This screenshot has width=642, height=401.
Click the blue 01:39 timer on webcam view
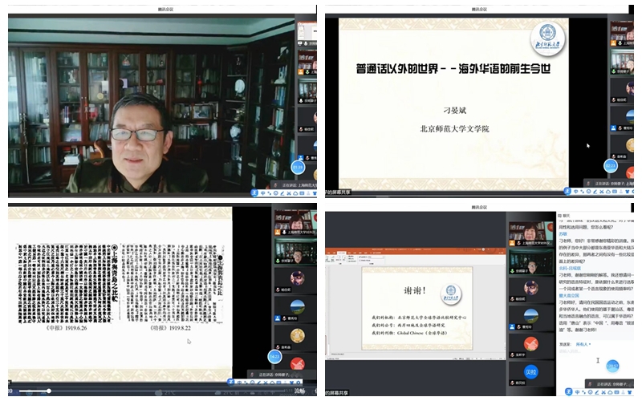(x=297, y=167)
